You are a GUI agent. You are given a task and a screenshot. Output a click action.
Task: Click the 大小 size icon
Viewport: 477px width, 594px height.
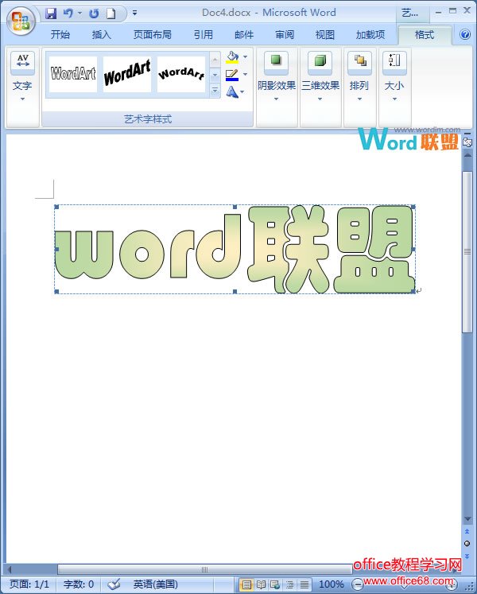coord(394,61)
